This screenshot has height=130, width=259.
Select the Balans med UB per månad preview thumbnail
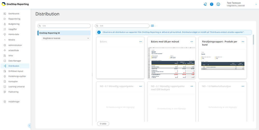(171, 63)
